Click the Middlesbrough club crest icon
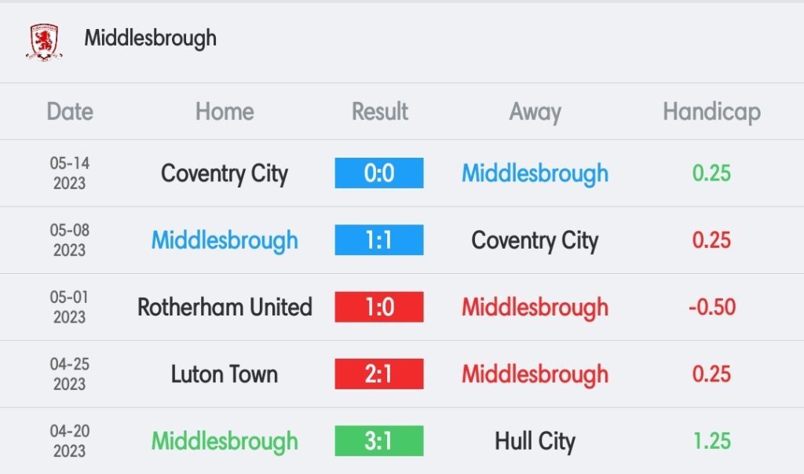 pyautogui.click(x=45, y=42)
